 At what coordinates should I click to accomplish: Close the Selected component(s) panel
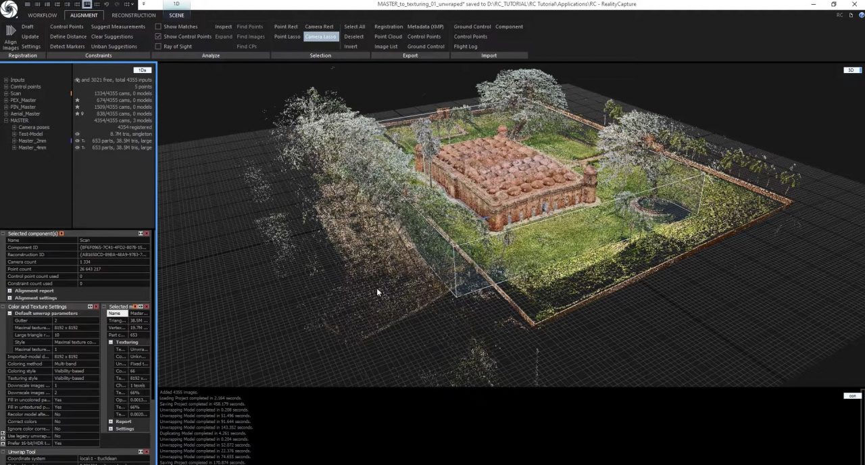pos(147,233)
